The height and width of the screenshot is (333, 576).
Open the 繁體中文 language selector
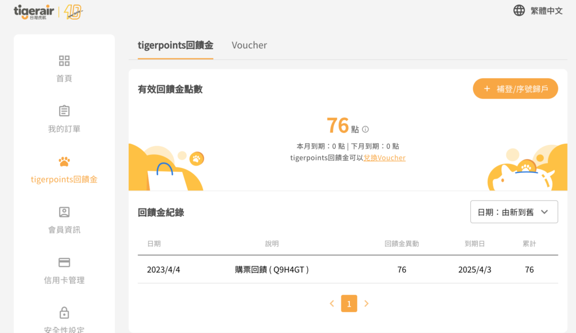(x=546, y=11)
